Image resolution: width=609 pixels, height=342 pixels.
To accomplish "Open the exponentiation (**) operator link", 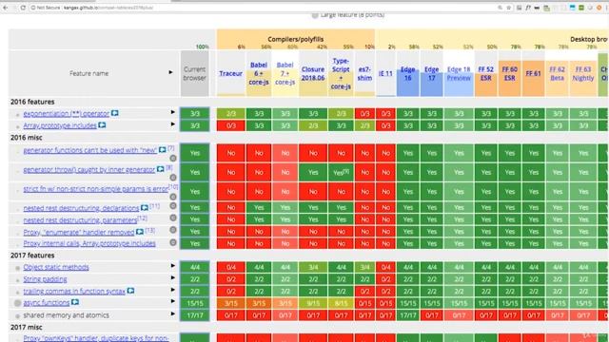I will (x=66, y=114).
